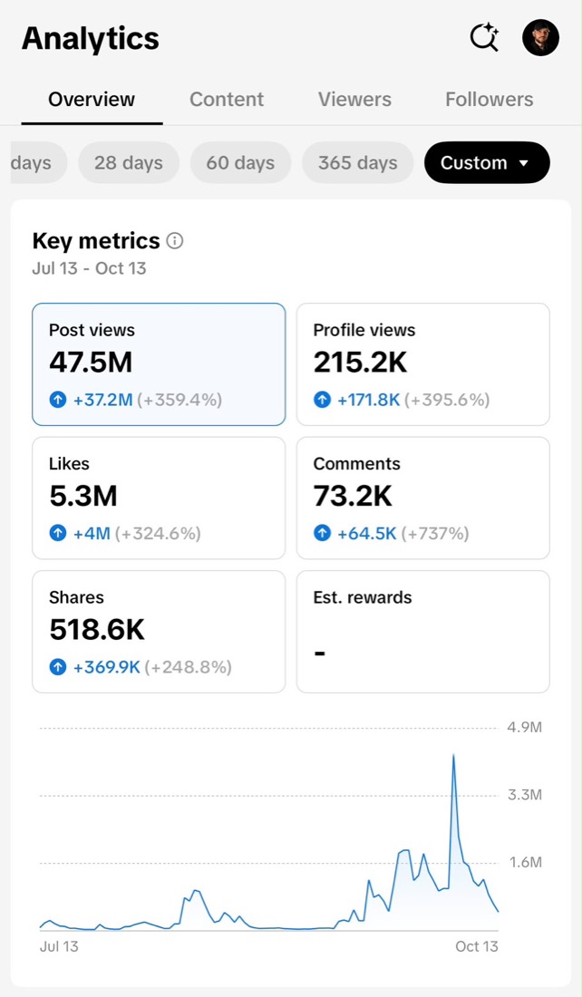This screenshot has height=997, width=582.
Task: Click the Profile views up-arrow icon
Action: (x=323, y=400)
